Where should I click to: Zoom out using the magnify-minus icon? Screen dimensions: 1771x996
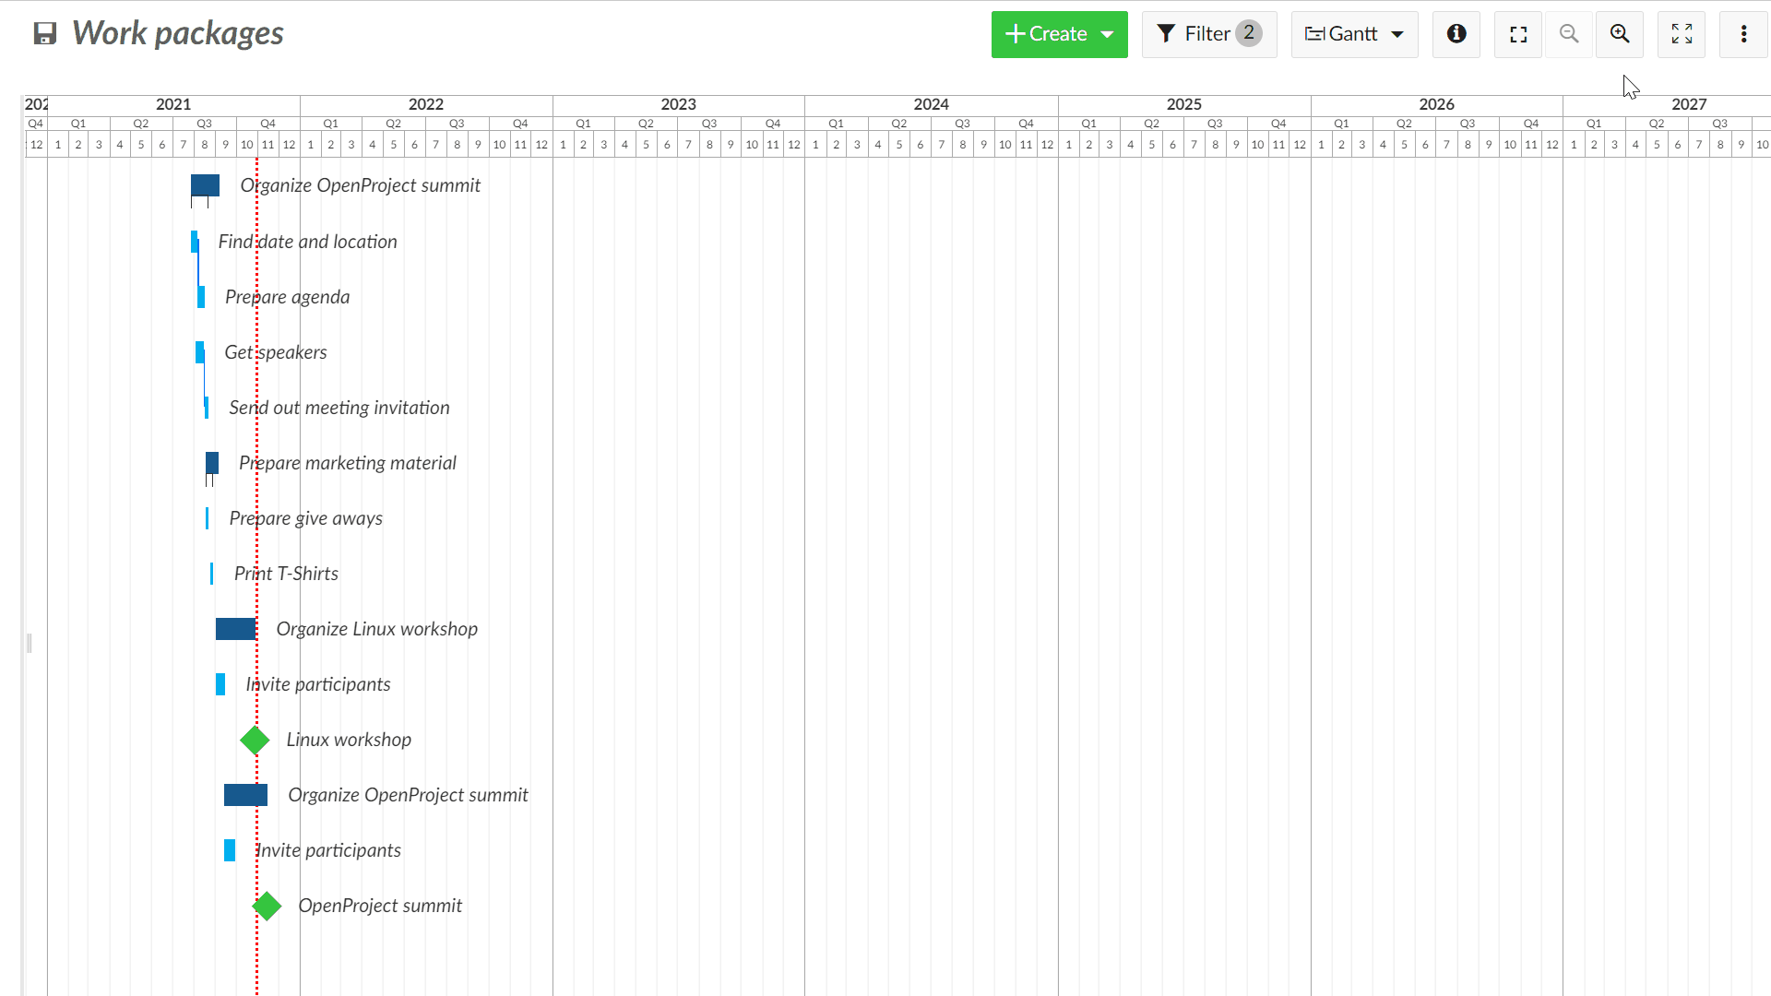(x=1570, y=33)
